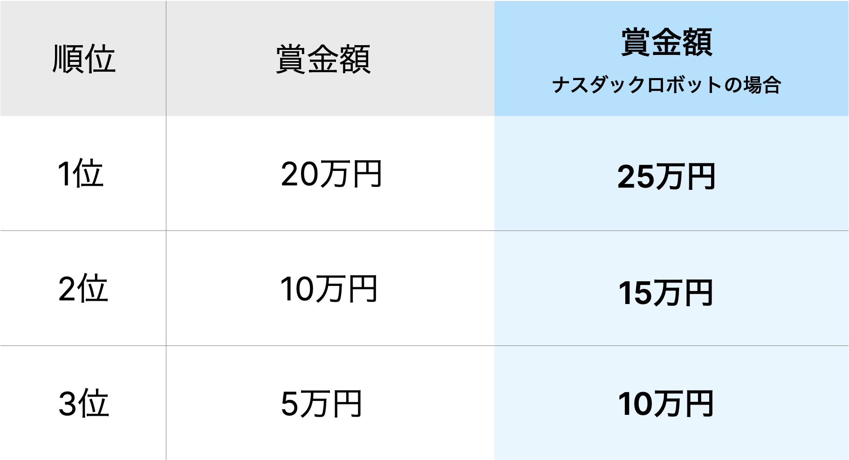The height and width of the screenshot is (460, 849).
Task: Select the 3位 rank cell
Action: 83,403
